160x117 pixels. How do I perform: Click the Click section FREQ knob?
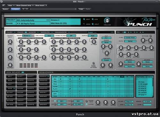(61, 50)
